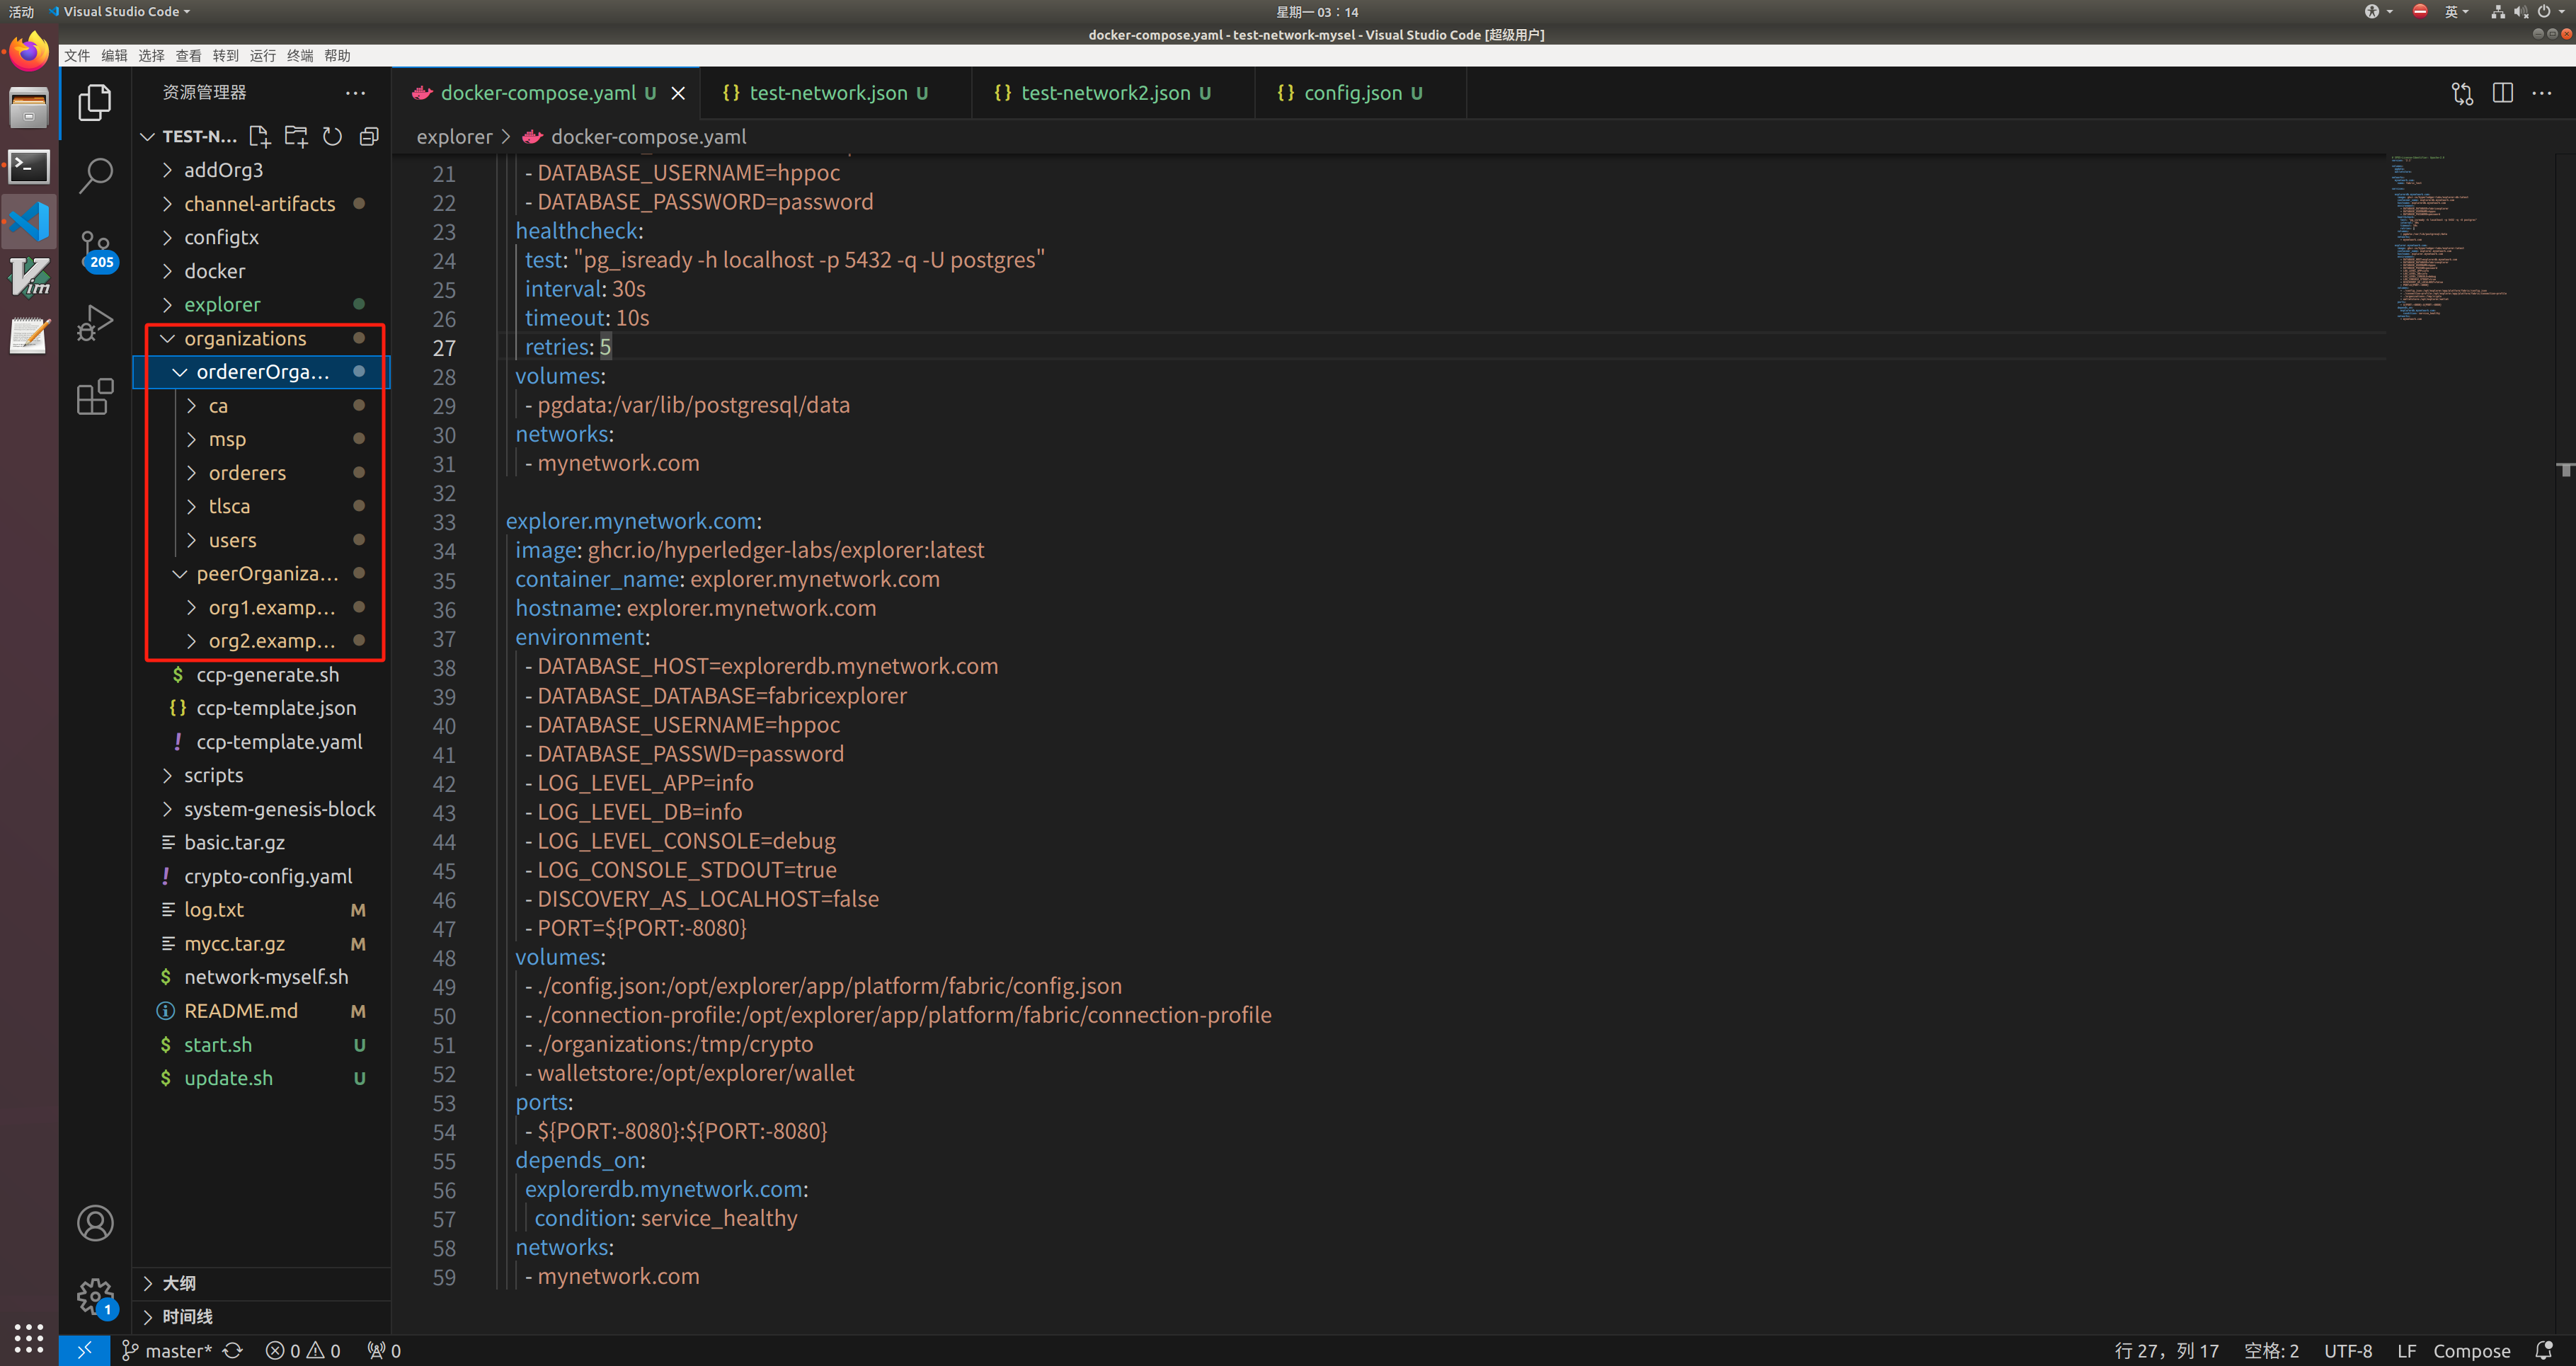
Task: Expand the channel-artifacts folder
Action: 260,204
